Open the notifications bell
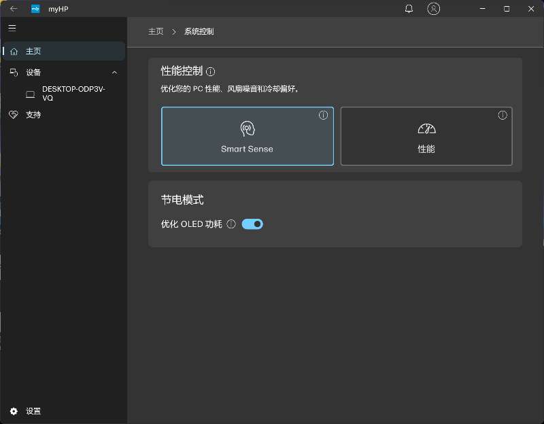This screenshot has height=424, width=544. (409, 9)
